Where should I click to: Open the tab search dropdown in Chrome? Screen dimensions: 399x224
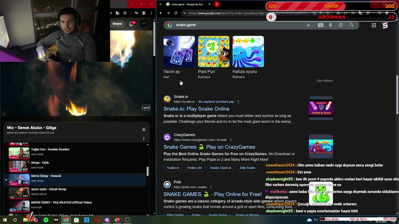(x=160, y=4)
